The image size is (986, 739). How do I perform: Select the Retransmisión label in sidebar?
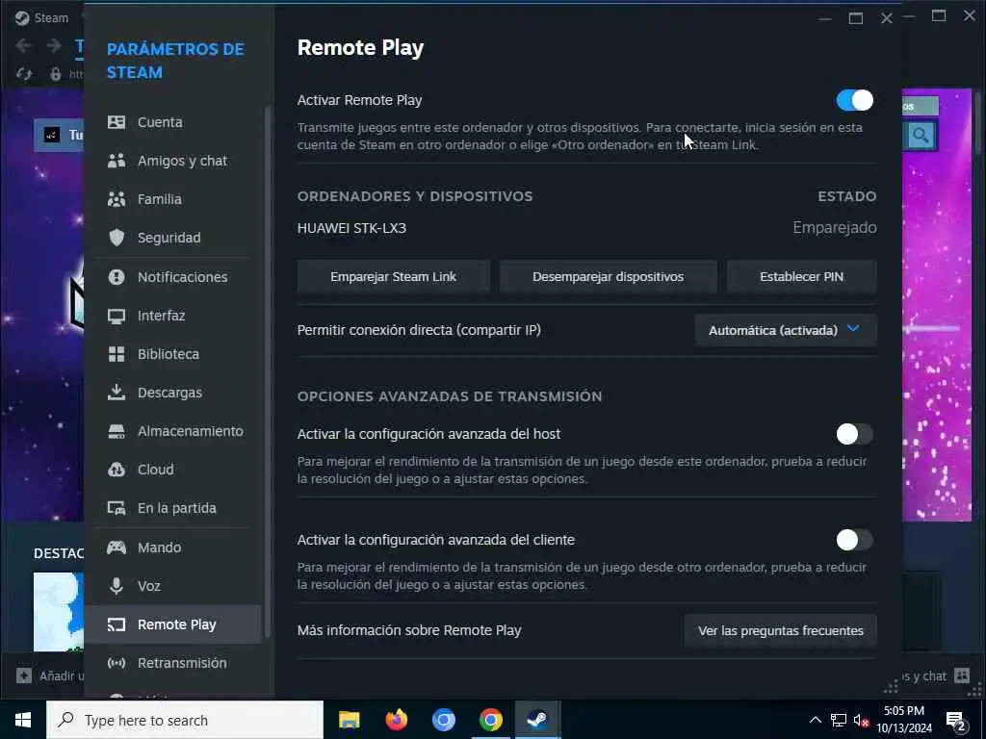click(x=182, y=663)
